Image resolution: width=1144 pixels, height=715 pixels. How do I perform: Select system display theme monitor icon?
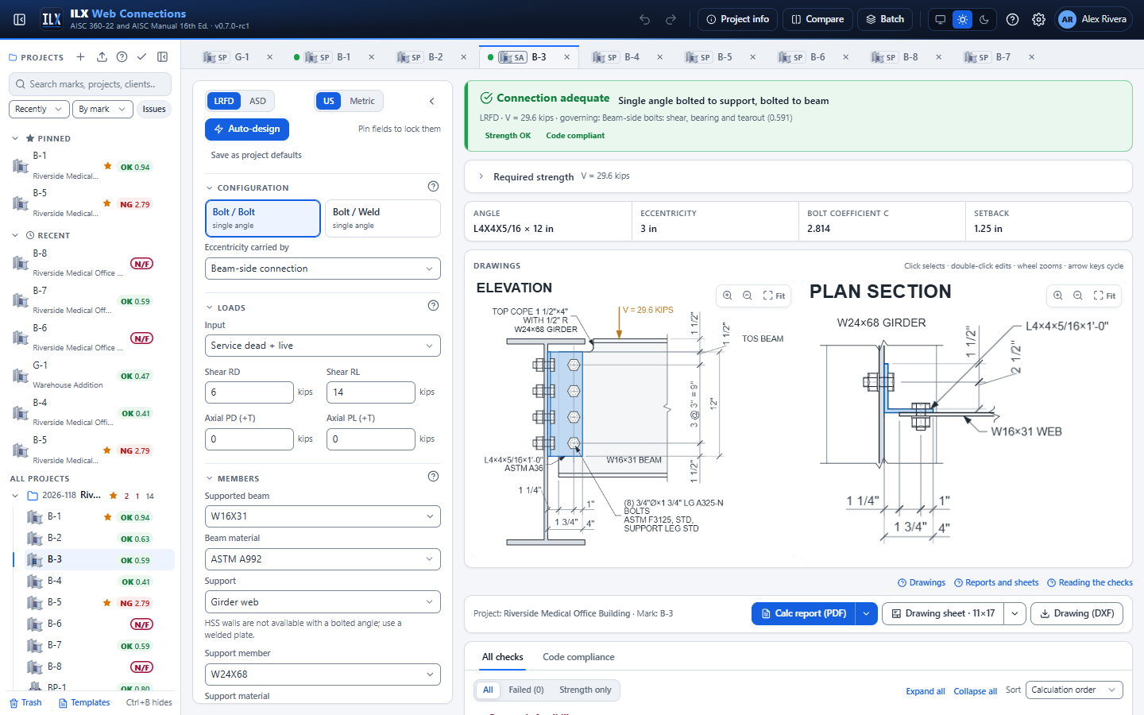[x=940, y=19]
